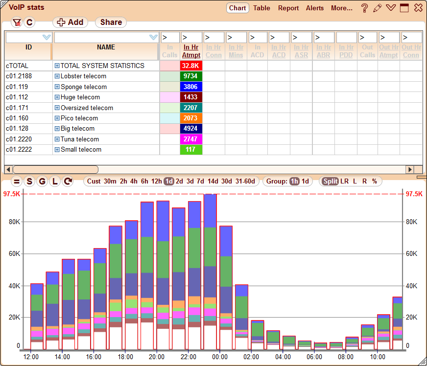The height and width of the screenshot is (366, 427).
Task: Select the L chart style icon
Action: (54, 181)
